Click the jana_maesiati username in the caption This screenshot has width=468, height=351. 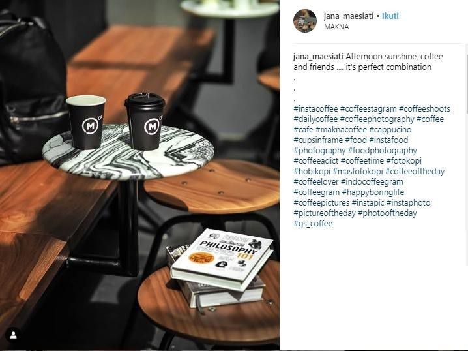point(319,57)
